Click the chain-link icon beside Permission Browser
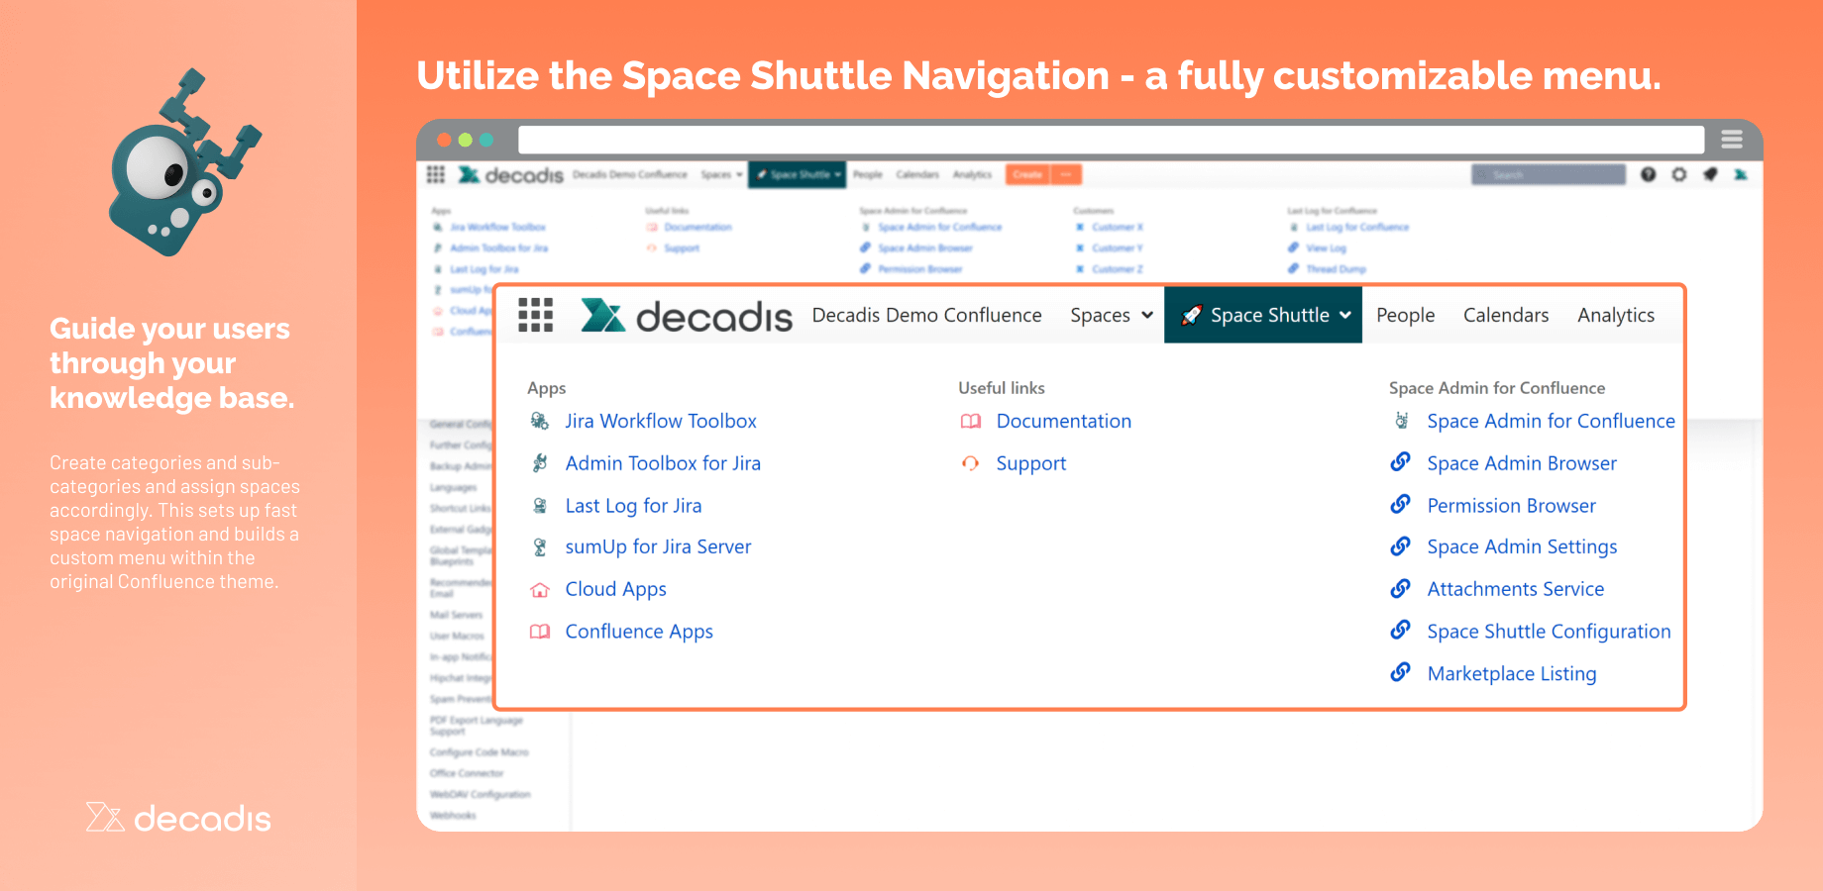Image resolution: width=1823 pixels, height=891 pixels. pyautogui.click(x=1401, y=505)
